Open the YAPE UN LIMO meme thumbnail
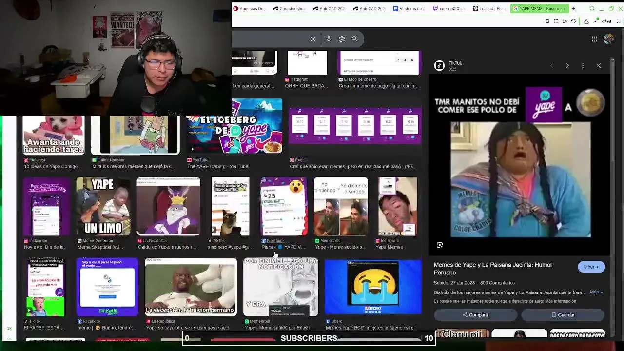624x351 pixels. pos(103,207)
